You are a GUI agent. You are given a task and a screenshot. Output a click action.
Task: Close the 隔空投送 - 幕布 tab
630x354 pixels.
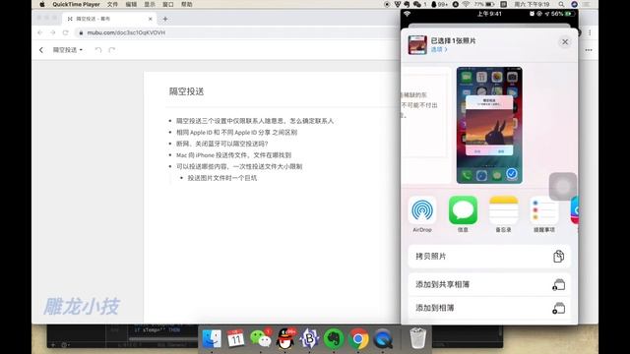(151, 19)
